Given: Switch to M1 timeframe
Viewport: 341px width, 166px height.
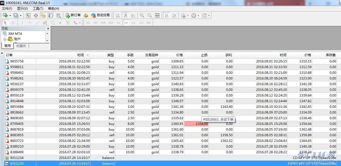Looking at the screenshot, I should click(x=88, y=23).
